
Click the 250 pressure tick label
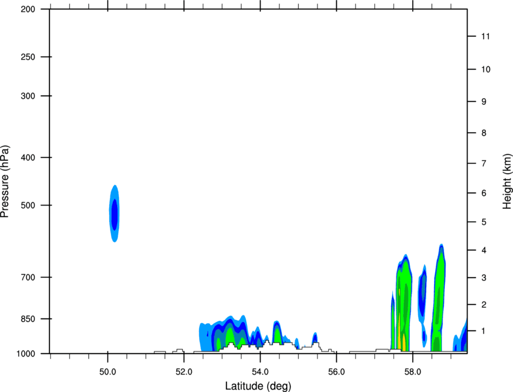click(28, 57)
